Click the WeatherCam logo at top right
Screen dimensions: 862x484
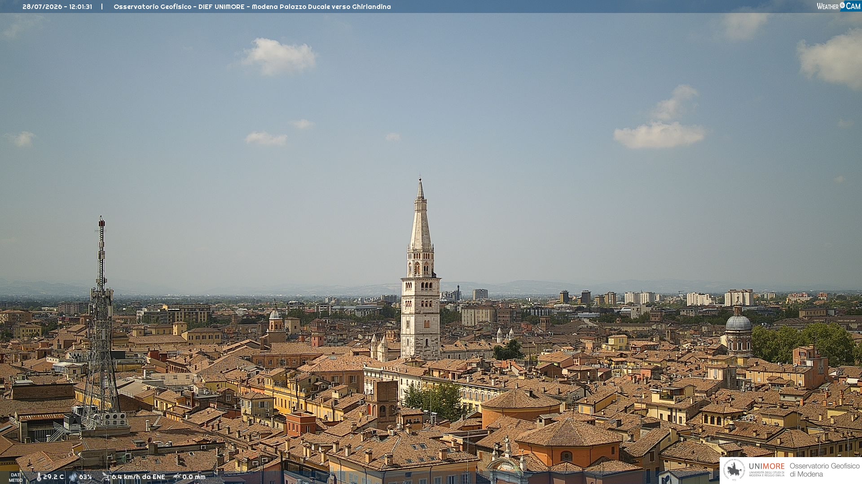tap(839, 6)
